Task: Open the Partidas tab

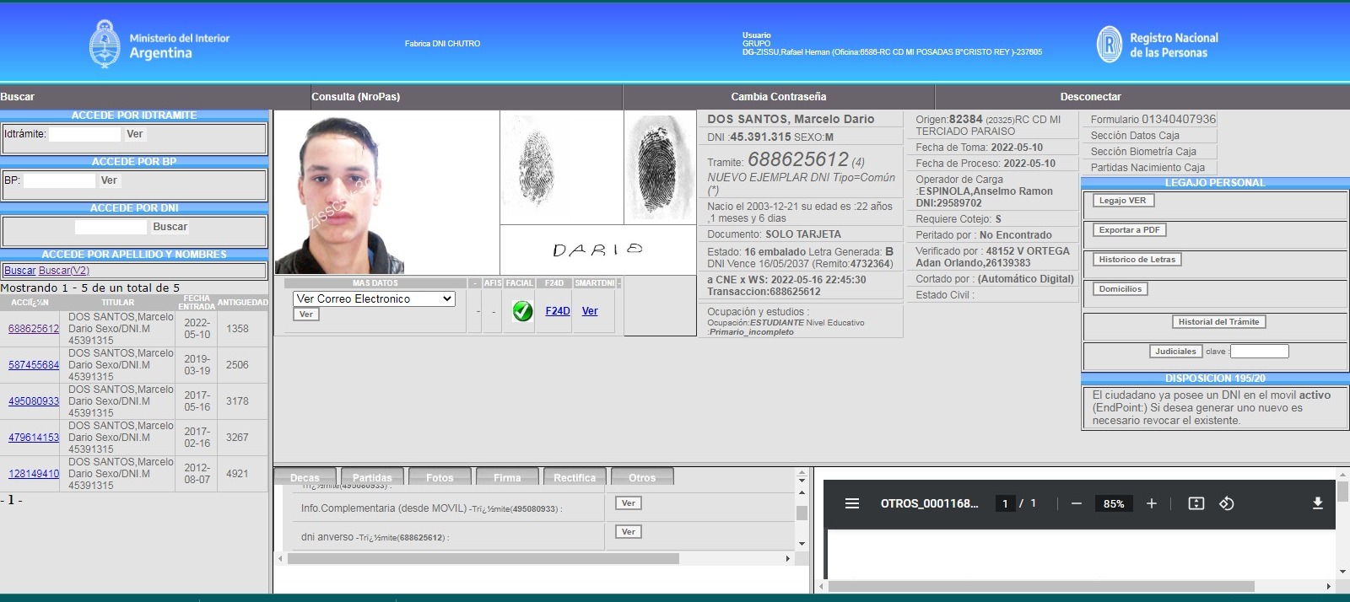Action: (372, 477)
